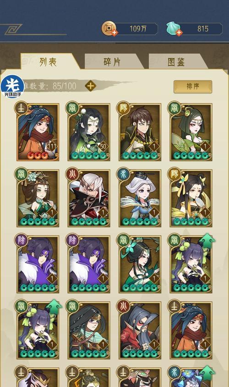Image resolution: width=229 pixels, height=387 pixels.
Task: Open the 光环助手 floating assistant icon
Action: click(x=12, y=86)
